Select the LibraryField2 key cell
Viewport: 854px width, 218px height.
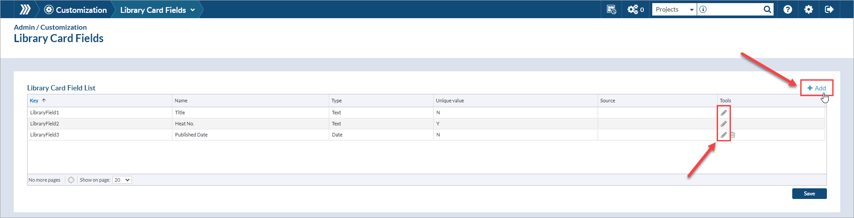click(x=100, y=124)
